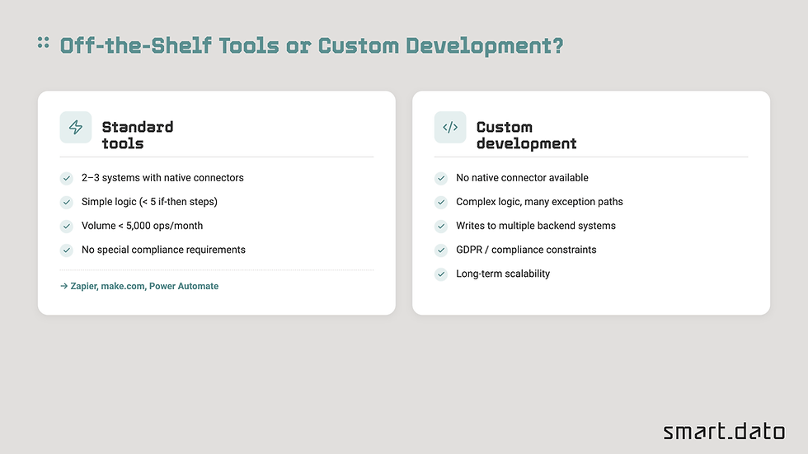The image size is (808, 454).
Task: Click the check icon next to No native connector available
Action: pos(441,178)
